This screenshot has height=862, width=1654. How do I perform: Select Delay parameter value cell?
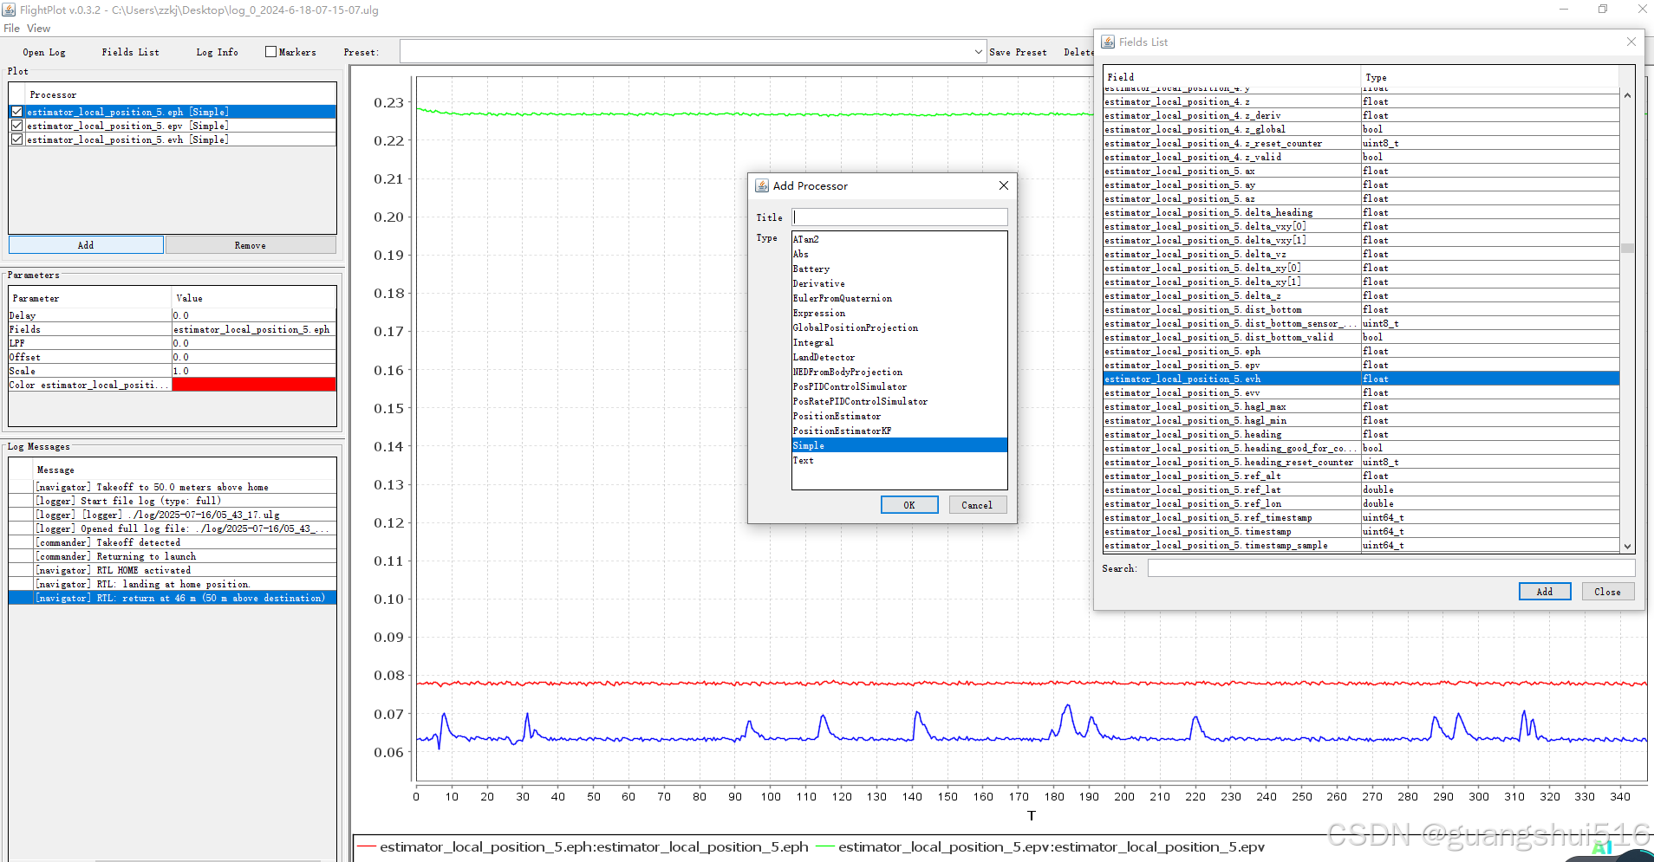pyautogui.click(x=254, y=315)
